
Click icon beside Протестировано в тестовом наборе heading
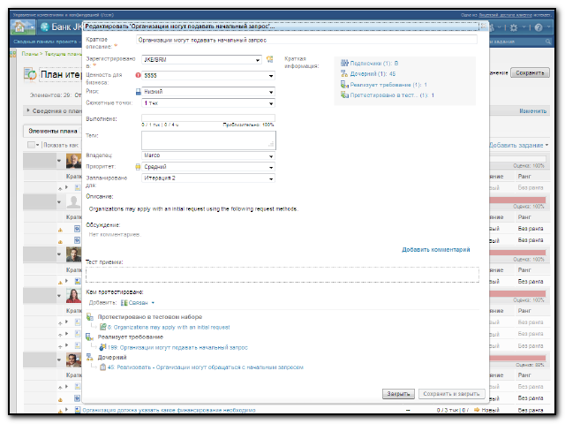[x=90, y=317]
